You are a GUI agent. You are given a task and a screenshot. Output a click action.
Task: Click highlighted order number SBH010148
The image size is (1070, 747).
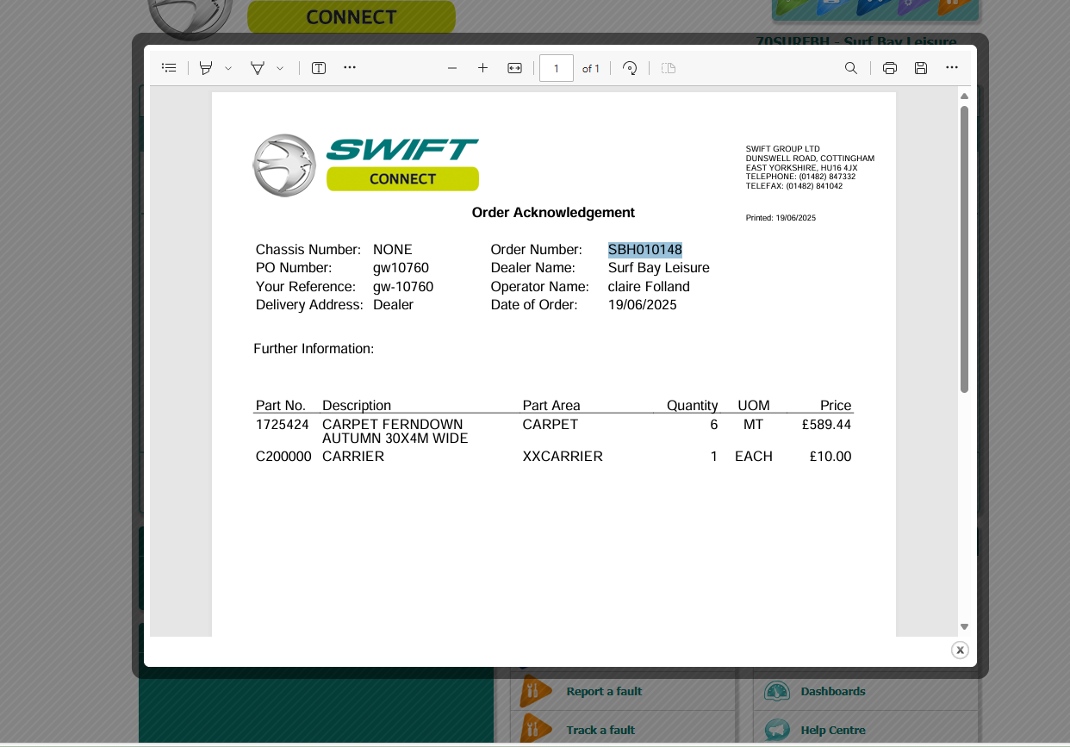tap(645, 250)
